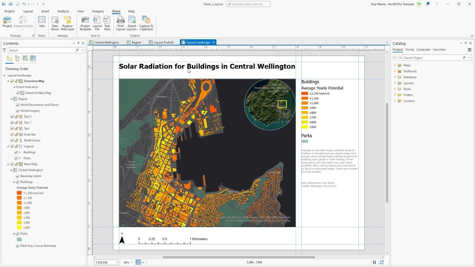Select Locators item in Catalog
Image resolution: width=475 pixels, height=267 pixels.
(x=409, y=101)
